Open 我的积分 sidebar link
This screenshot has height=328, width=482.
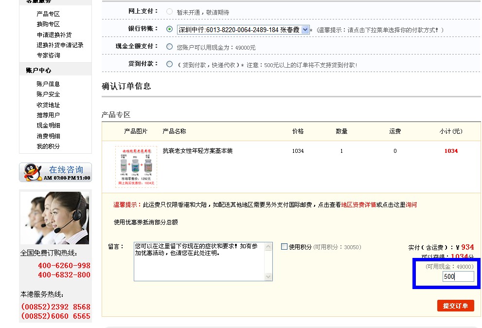(x=48, y=146)
